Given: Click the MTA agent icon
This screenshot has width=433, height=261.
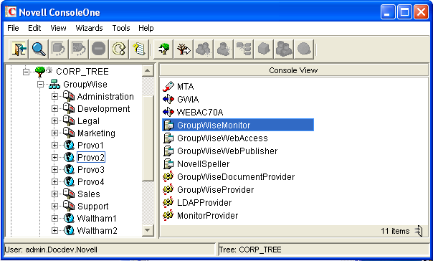Looking at the screenshot, I should tap(168, 87).
